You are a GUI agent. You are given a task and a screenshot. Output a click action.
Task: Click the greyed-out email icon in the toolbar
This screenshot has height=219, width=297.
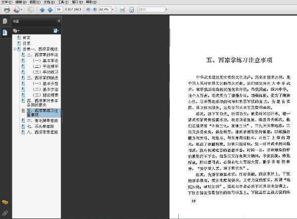[x=30, y=9]
